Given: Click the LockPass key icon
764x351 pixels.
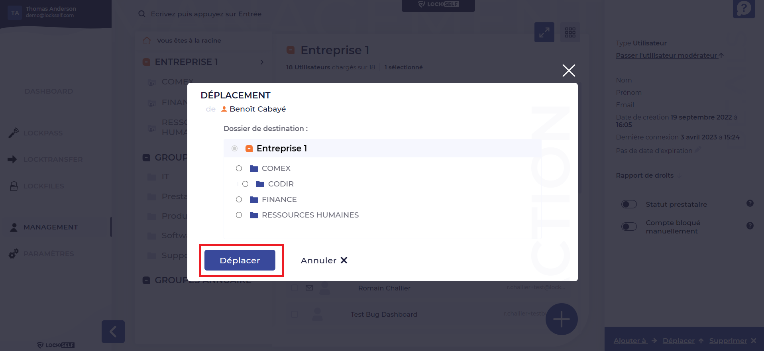Looking at the screenshot, I should click(14, 133).
